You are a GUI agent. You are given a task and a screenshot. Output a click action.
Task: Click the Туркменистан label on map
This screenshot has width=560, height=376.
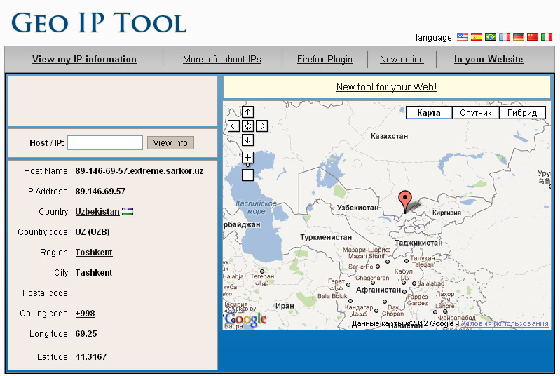click(326, 237)
